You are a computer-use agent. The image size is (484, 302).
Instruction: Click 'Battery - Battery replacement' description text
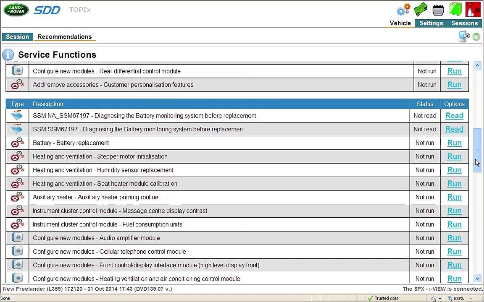[x=71, y=143]
